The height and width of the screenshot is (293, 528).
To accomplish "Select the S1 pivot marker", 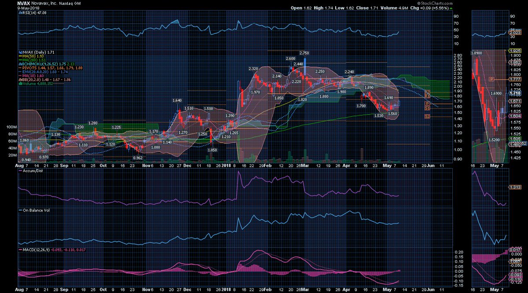I will [x=427, y=108].
